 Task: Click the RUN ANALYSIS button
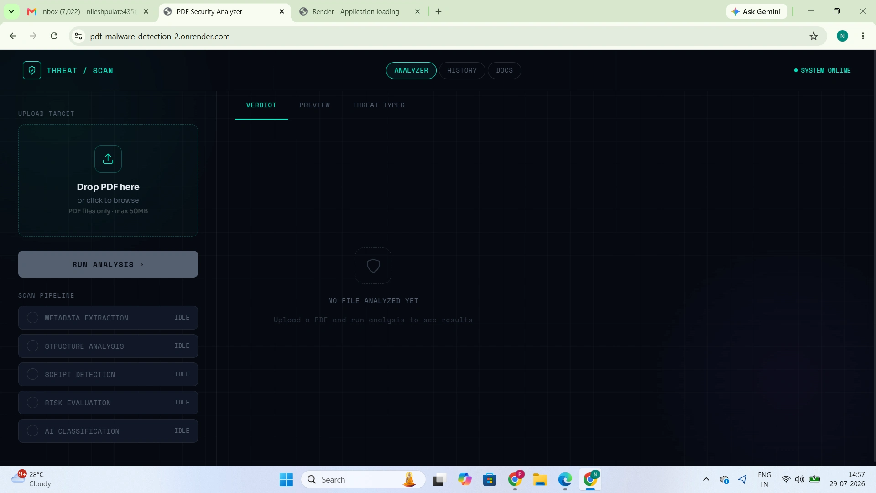tap(108, 264)
